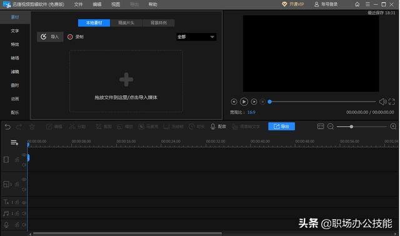Toggle fullscreen preview icon
The height and width of the screenshot is (236, 400).
click(x=392, y=102)
